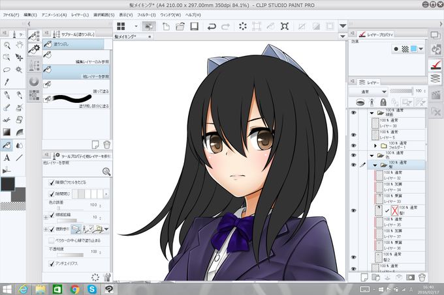
Task: Hide the 髪 folder with eye icon
Action: [x=353, y=165]
